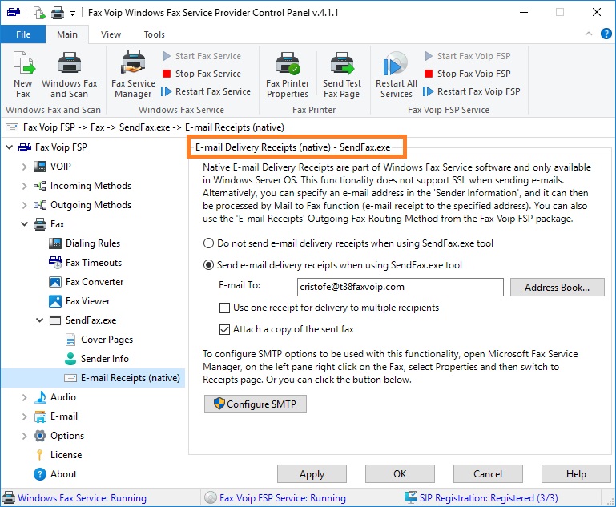This screenshot has width=616, height=507.
Task: Click the OK button
Action: (400, 474)
